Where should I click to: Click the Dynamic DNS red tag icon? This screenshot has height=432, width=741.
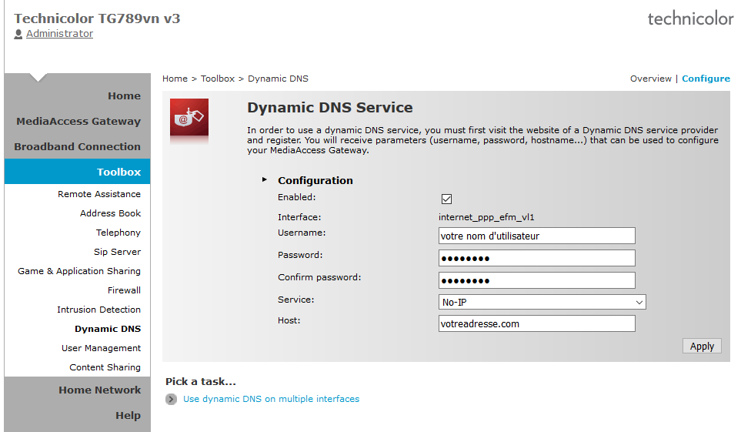click(x=189, y=117)
